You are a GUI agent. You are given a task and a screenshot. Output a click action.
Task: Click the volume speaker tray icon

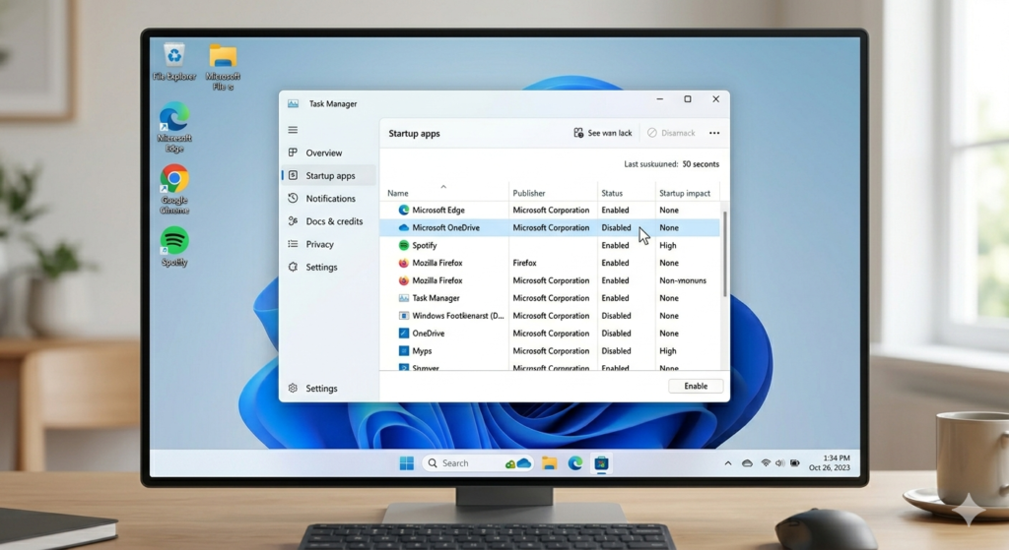pos(780,463)
